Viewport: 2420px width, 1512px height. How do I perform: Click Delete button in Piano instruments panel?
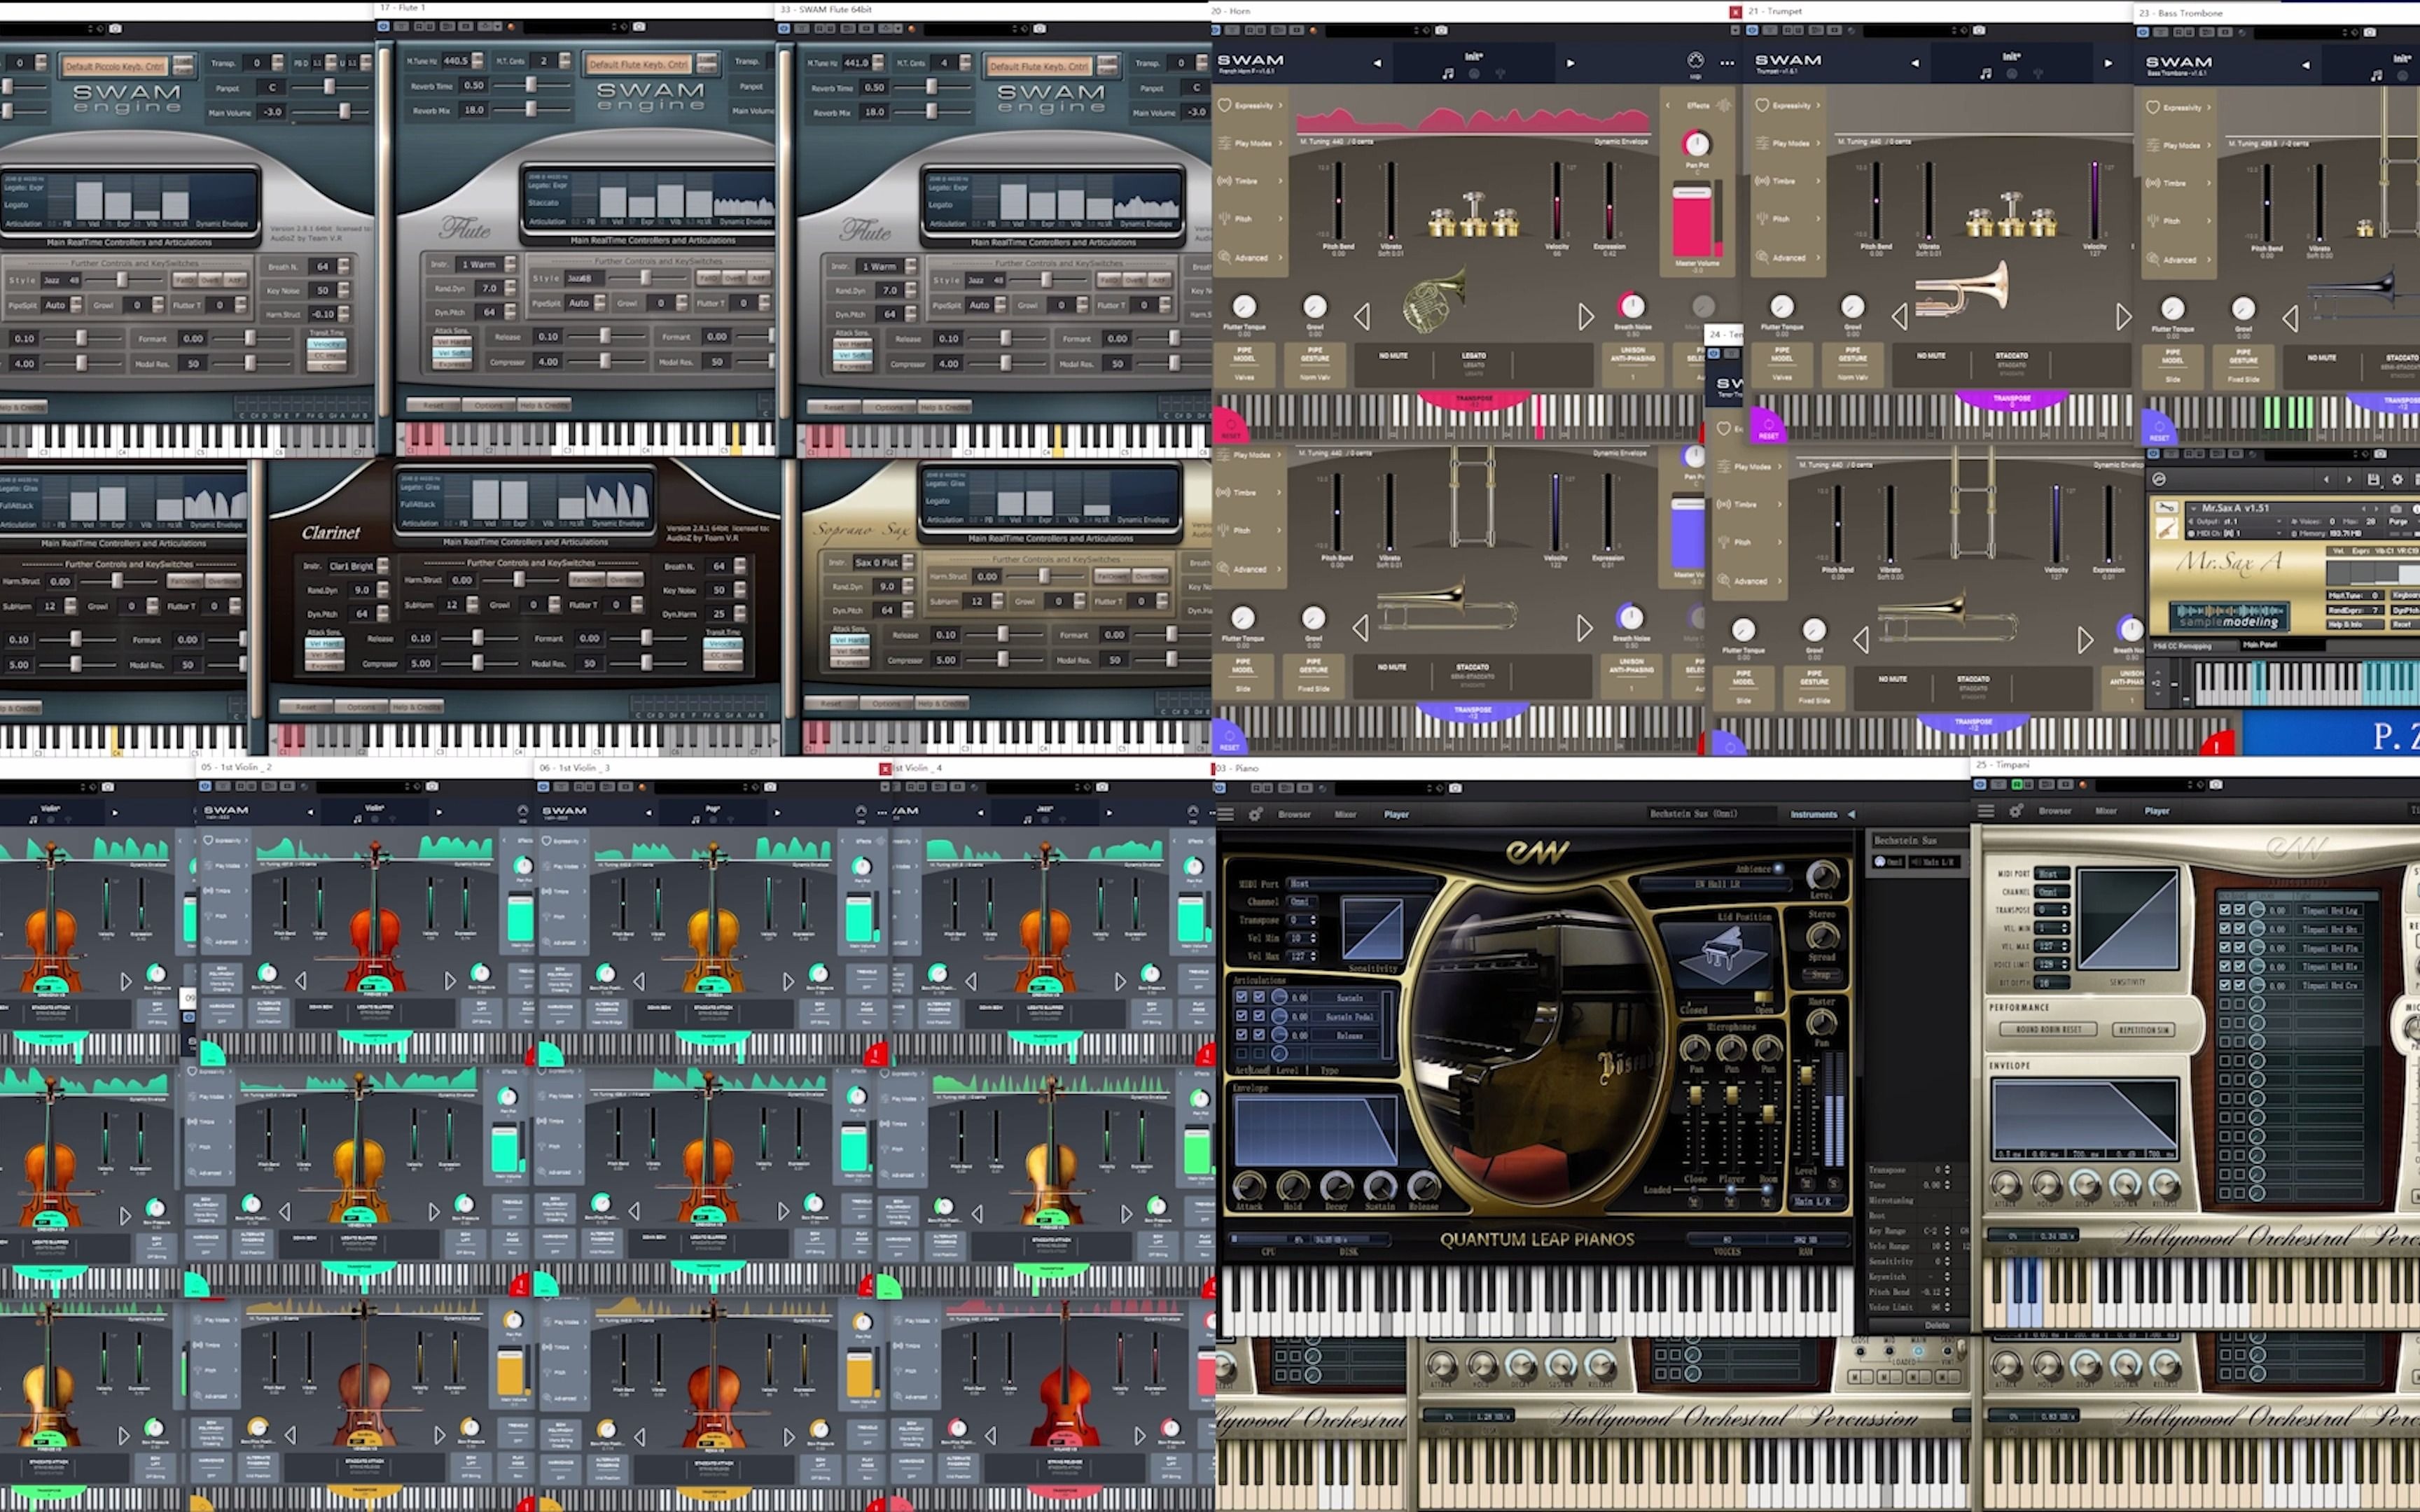1937,1325
